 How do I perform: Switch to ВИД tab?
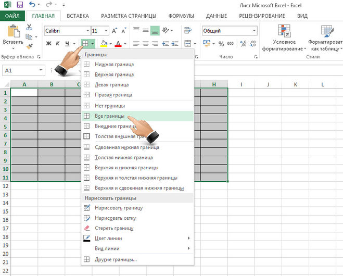click(302, 16)
